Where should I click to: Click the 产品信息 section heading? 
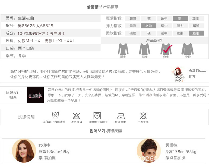tap(111, 7)
